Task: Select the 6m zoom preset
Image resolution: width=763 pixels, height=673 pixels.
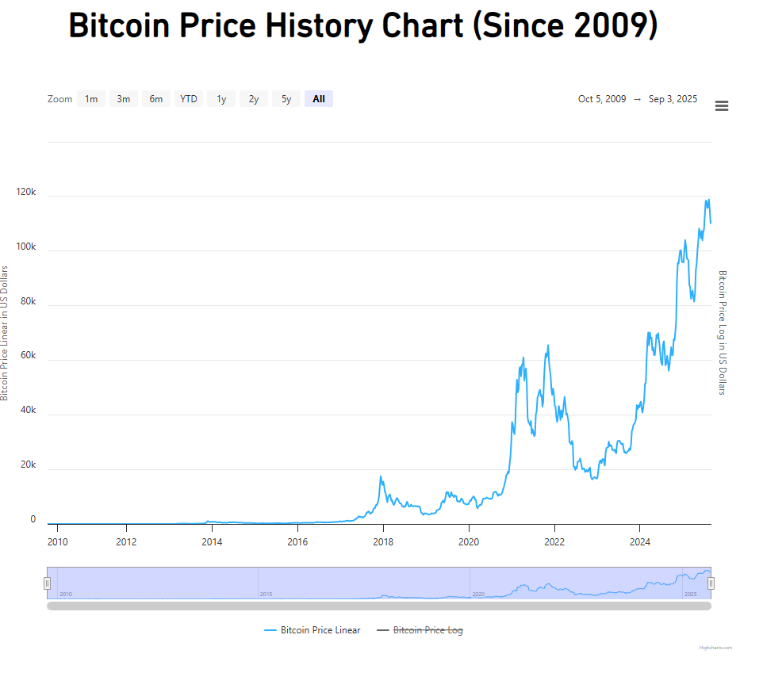Action: [x=155, y=98]
